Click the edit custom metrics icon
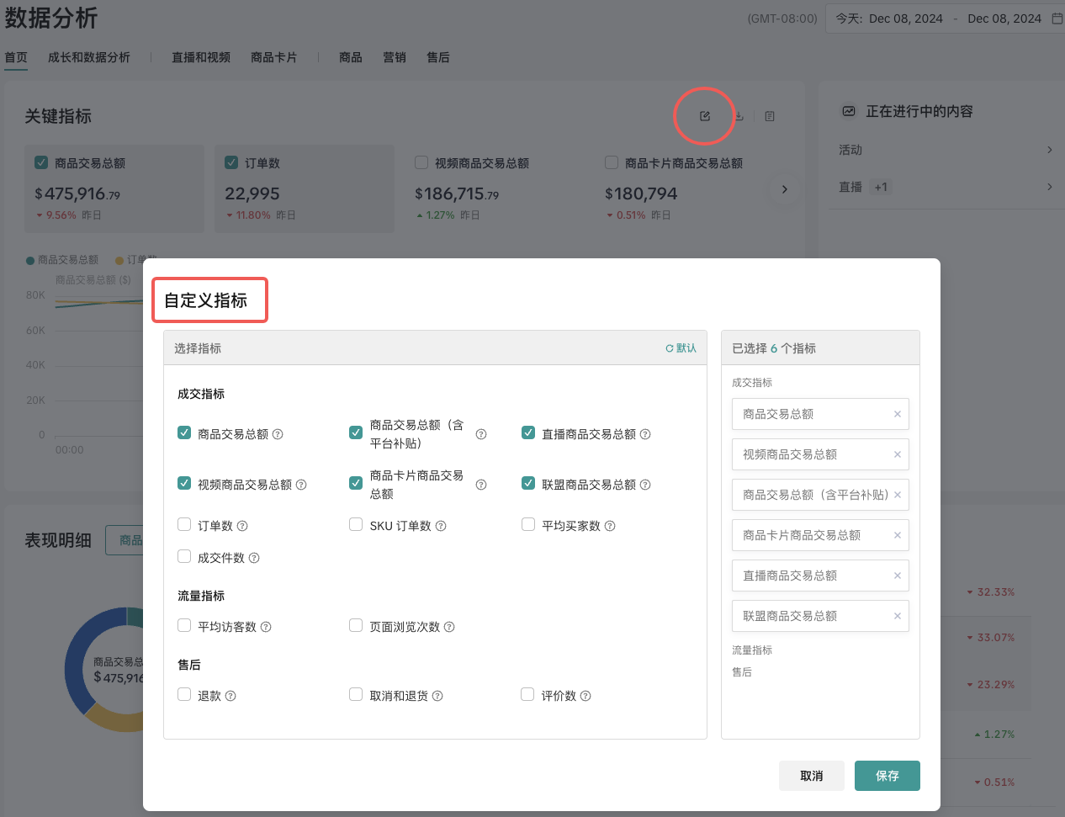 pyautogui.click(x=705, y=116)
